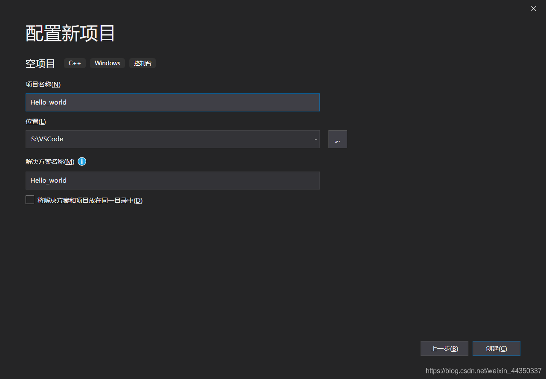
Task: Click the solution name info icon
Action: pos(81,161)
